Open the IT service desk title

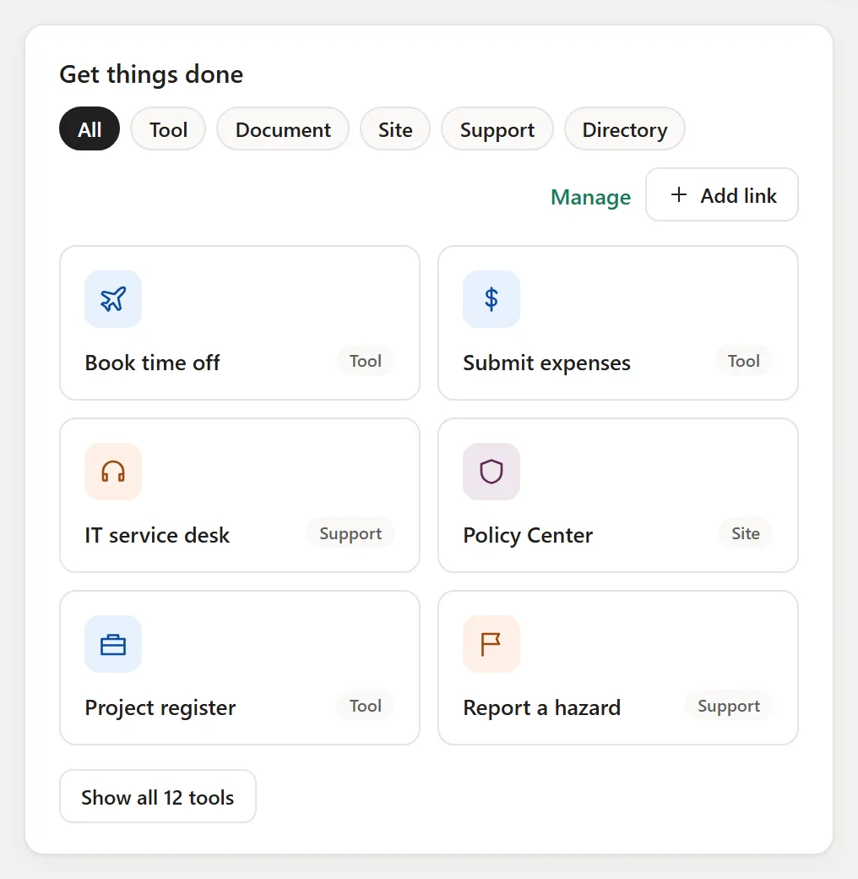[157, 535]
